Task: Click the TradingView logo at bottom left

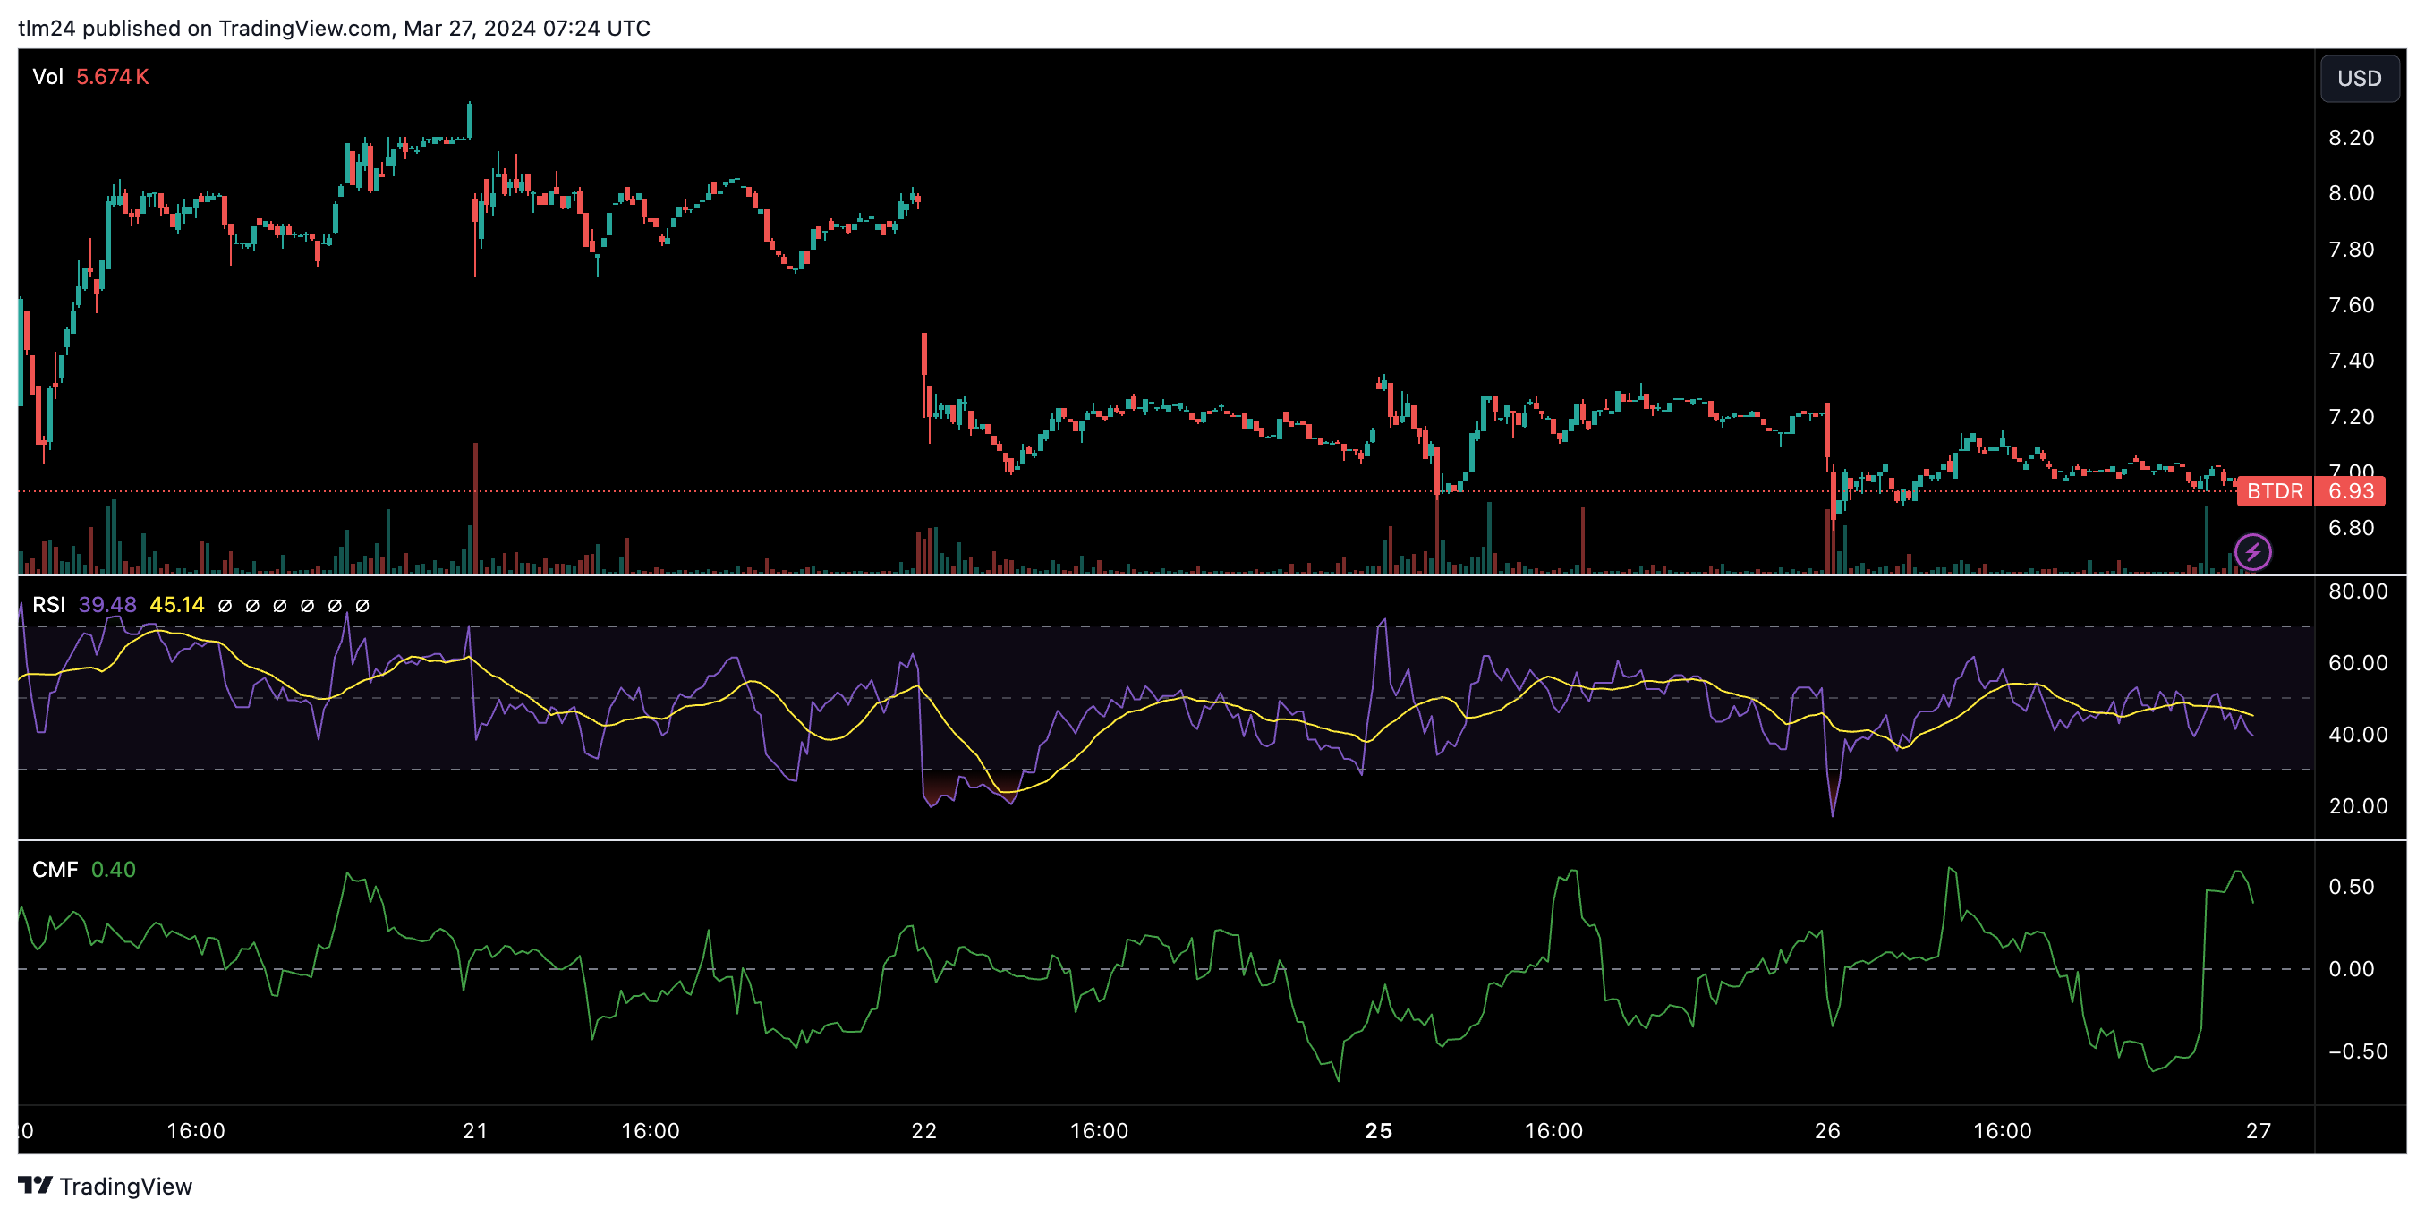Action: click(105, 1185)
